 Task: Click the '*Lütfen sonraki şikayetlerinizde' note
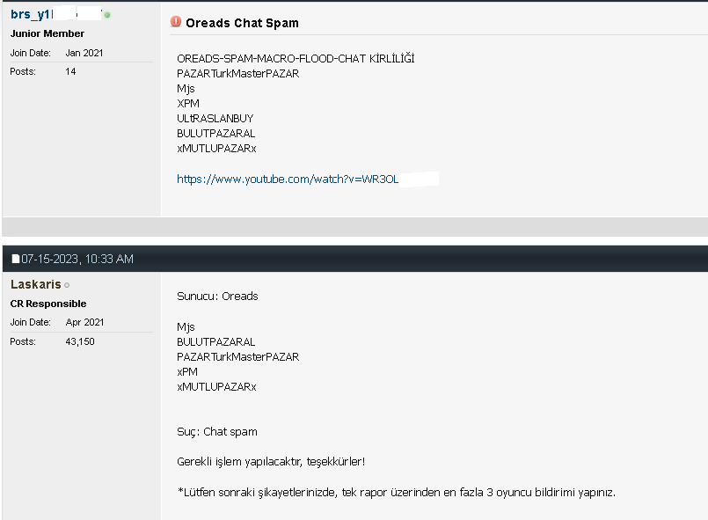click(x=396, y=492)
